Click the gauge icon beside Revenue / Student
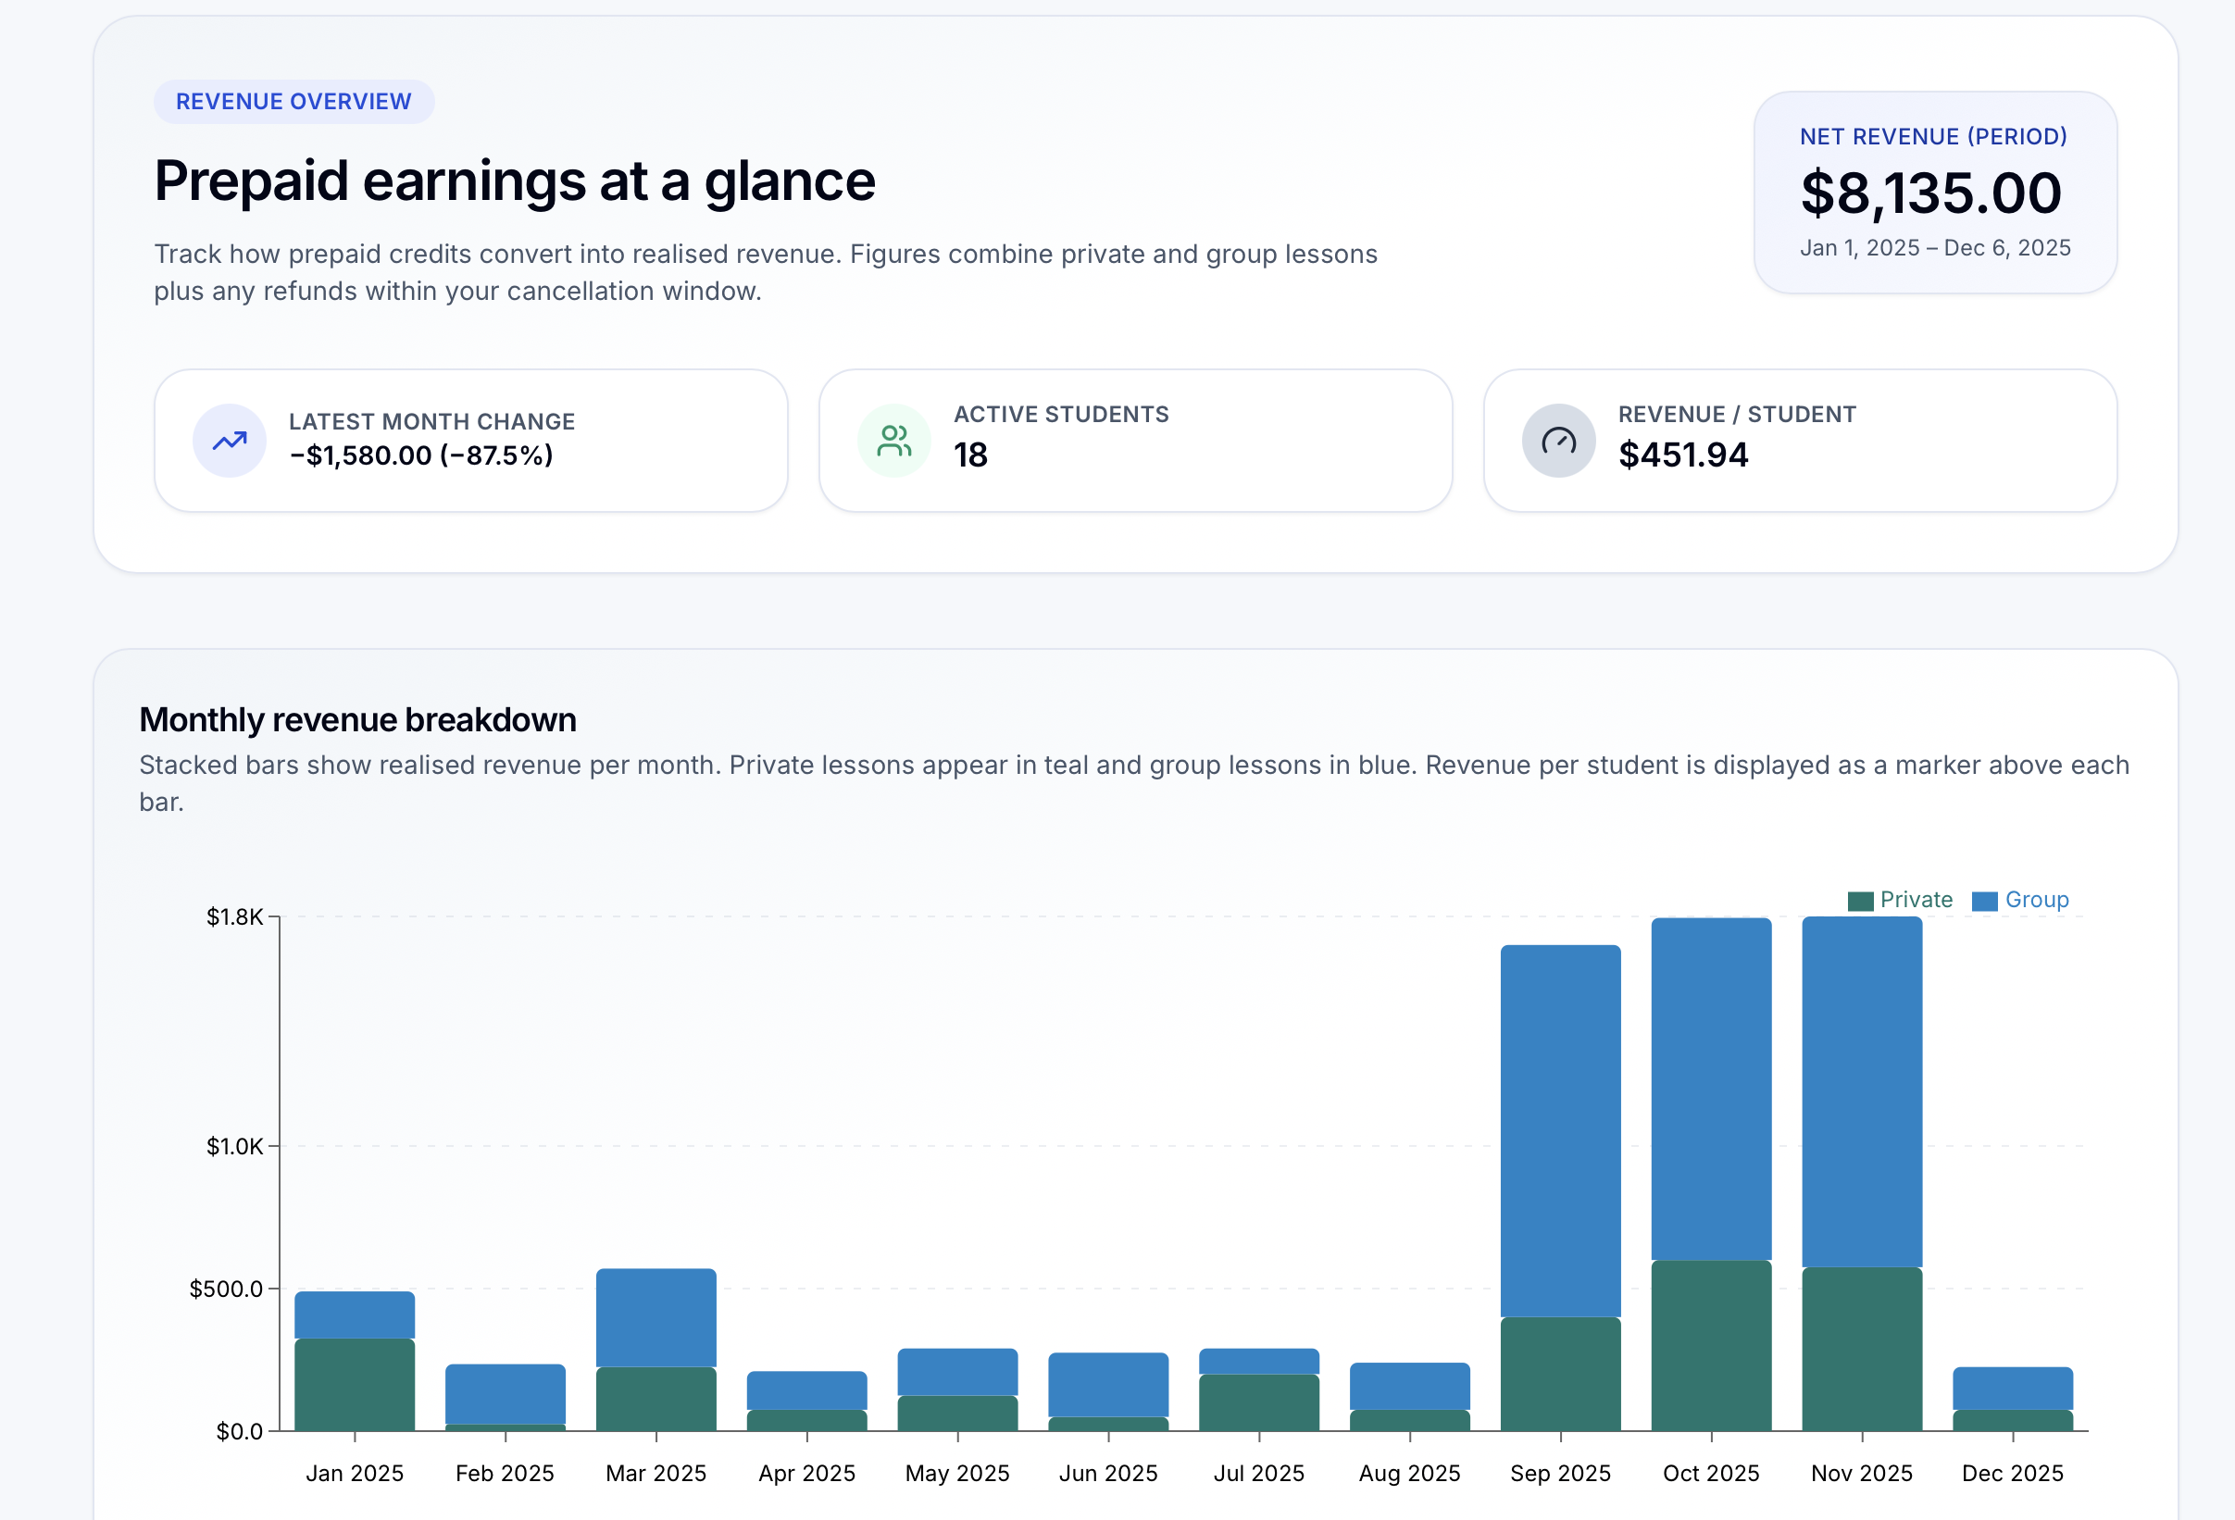The image size is (2235, 1520). (1559, 440)
